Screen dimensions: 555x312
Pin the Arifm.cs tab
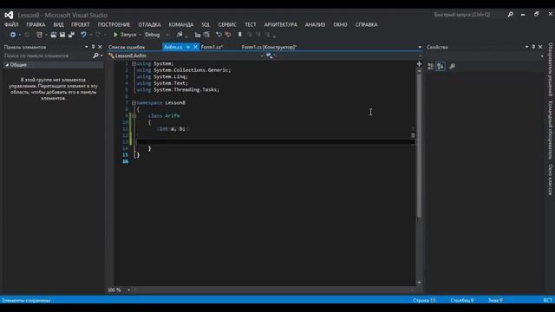(x=188, y=47)
